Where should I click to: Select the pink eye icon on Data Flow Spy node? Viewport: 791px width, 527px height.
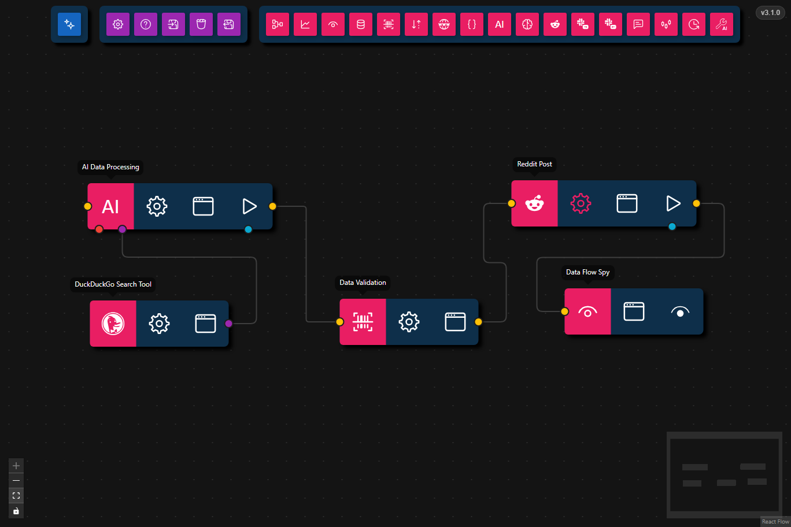coord(587,311)
